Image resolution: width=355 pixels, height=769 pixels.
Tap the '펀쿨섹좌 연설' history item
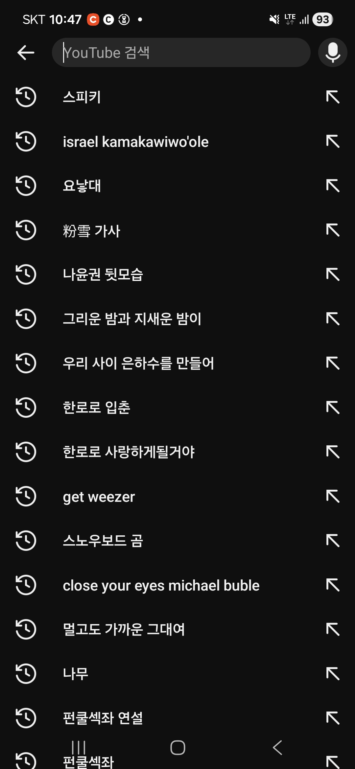click(x=103, y=718)
